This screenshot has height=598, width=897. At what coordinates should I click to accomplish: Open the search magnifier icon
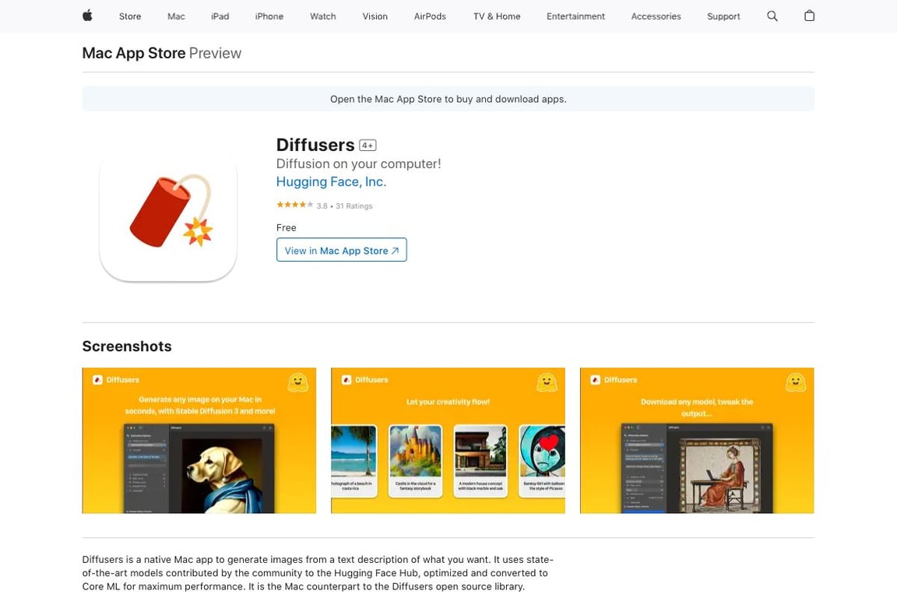point(772,16)
